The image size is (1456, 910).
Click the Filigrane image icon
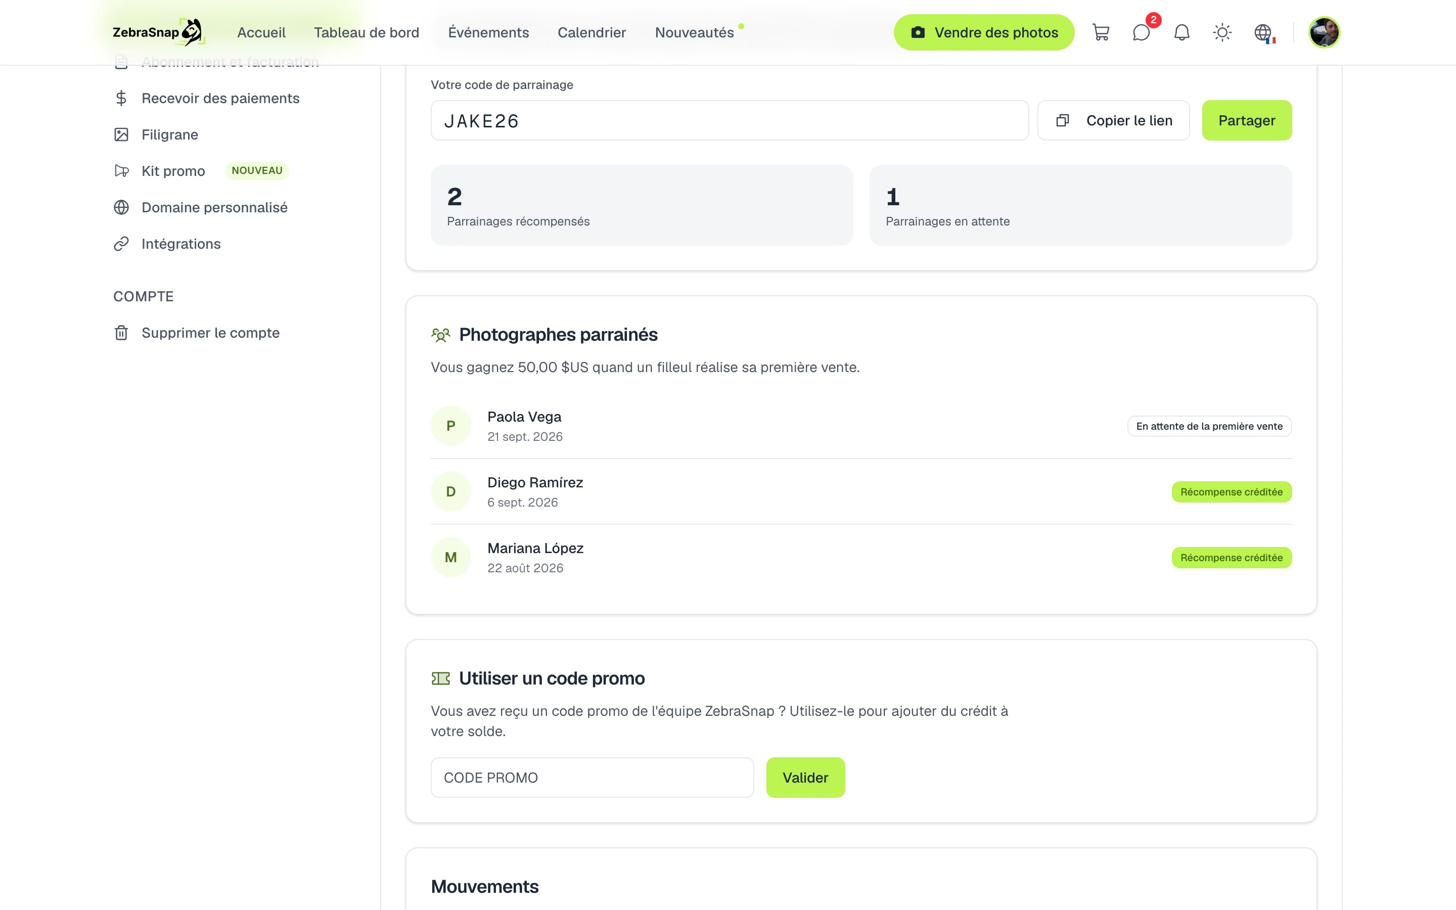coord(121,135)
